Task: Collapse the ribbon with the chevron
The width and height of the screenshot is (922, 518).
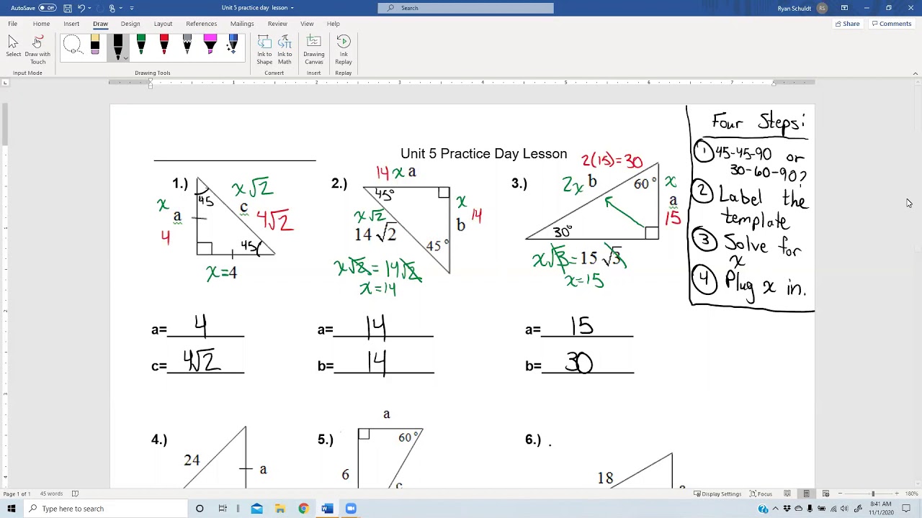Action: [x=915, y=73]
